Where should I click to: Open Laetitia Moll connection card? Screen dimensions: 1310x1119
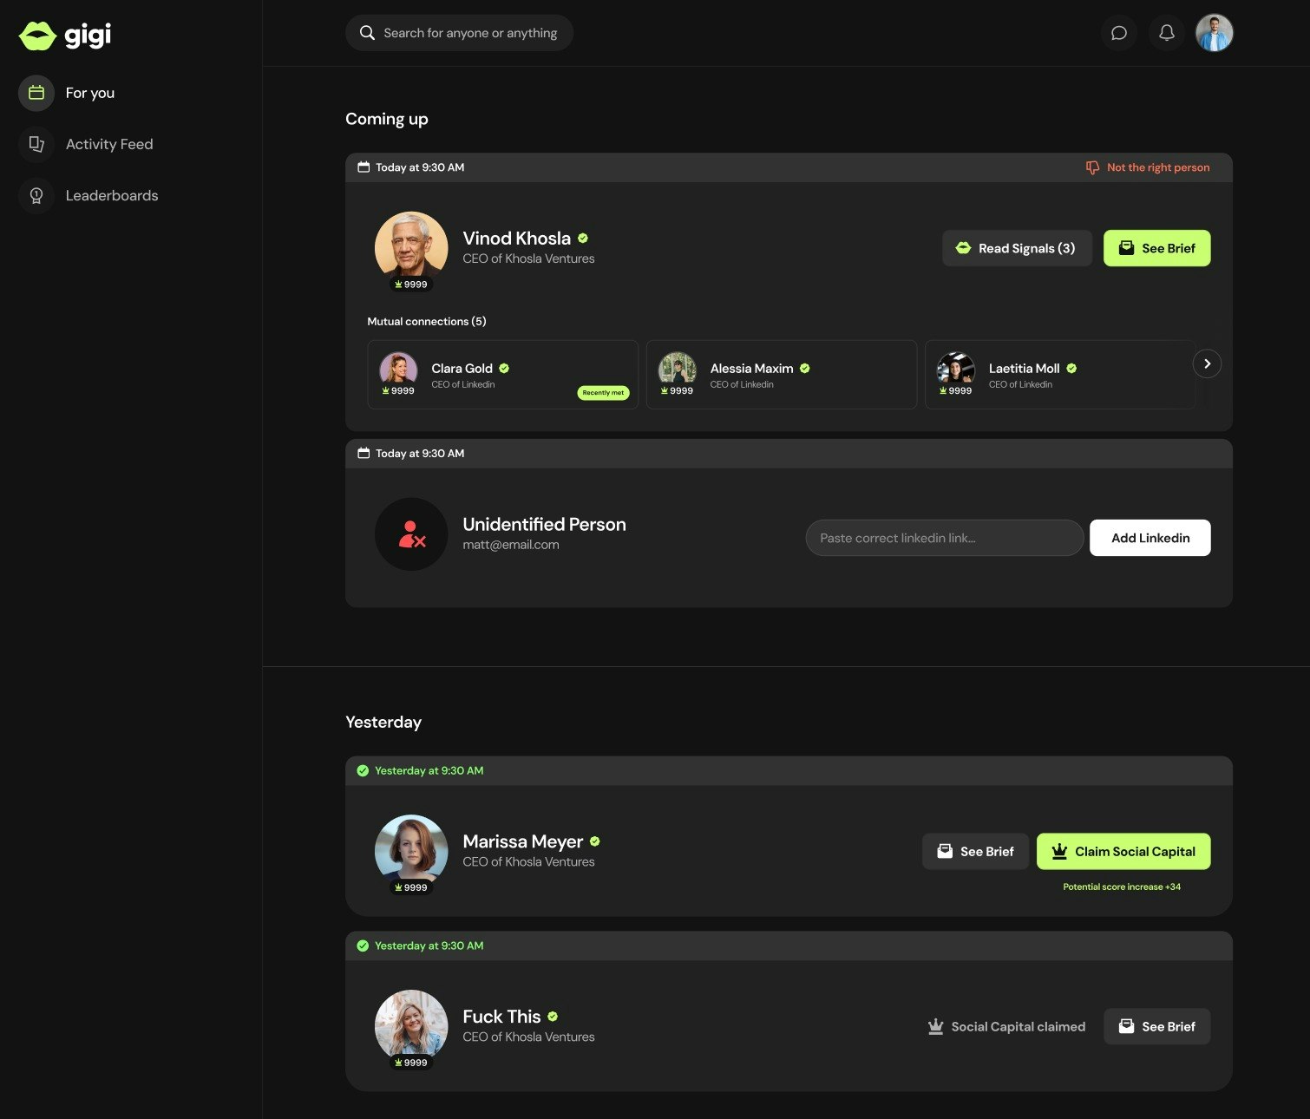click(1060, 375)
